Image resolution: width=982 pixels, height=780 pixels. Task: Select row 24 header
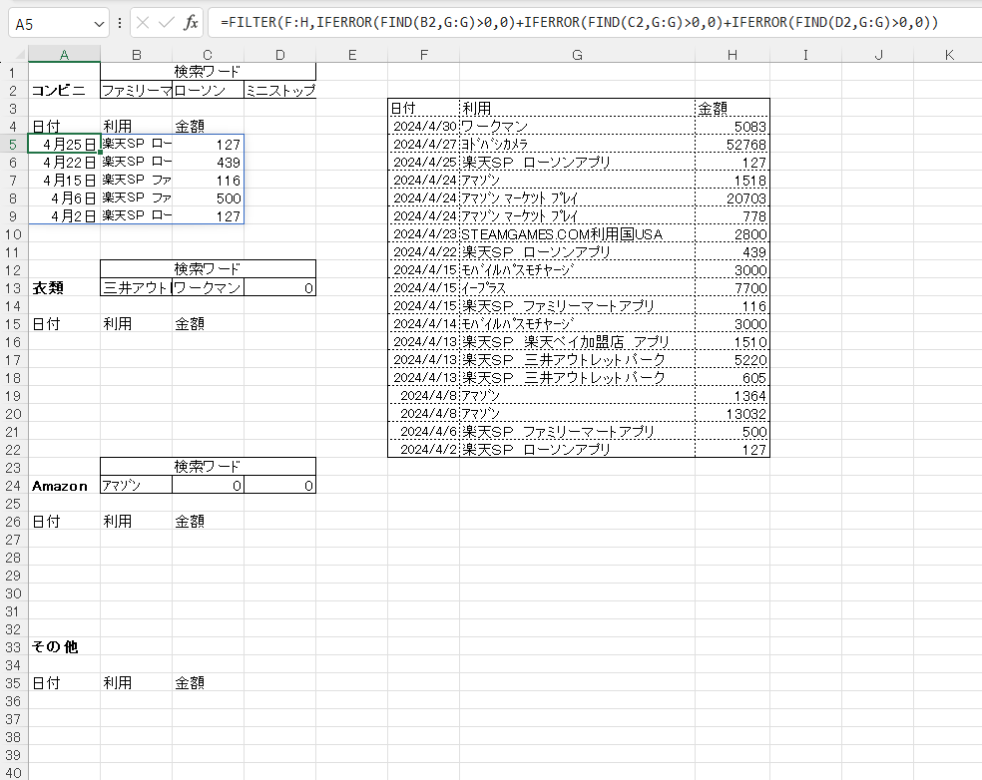[14, 486]
